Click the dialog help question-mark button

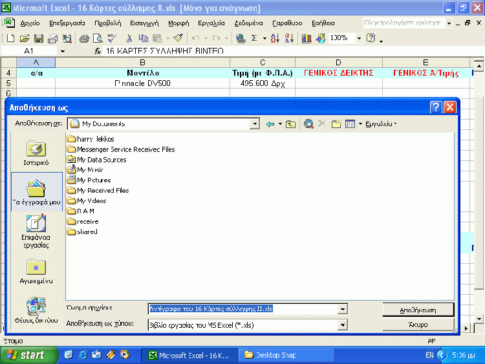click(x=435, y=107)
